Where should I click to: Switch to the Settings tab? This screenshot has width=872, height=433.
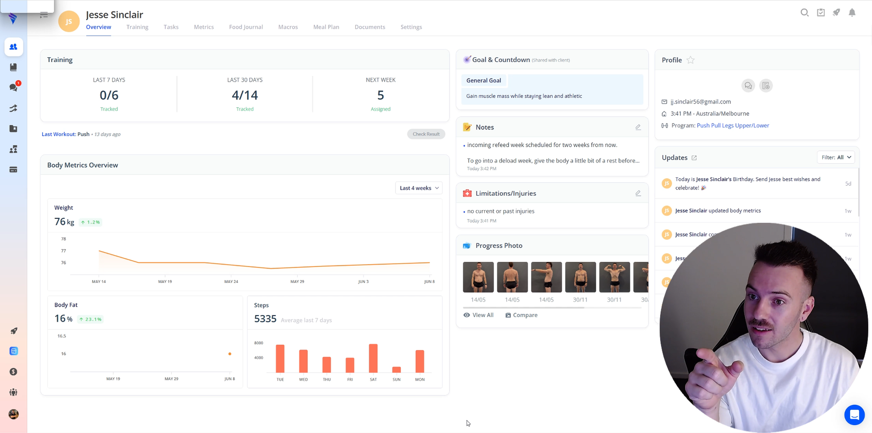(411, 27)
